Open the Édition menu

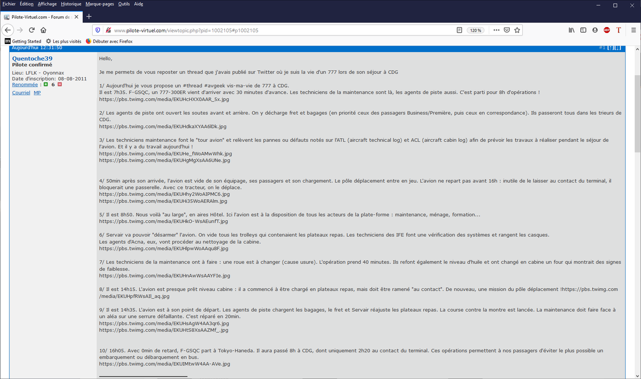coord(27,4)
